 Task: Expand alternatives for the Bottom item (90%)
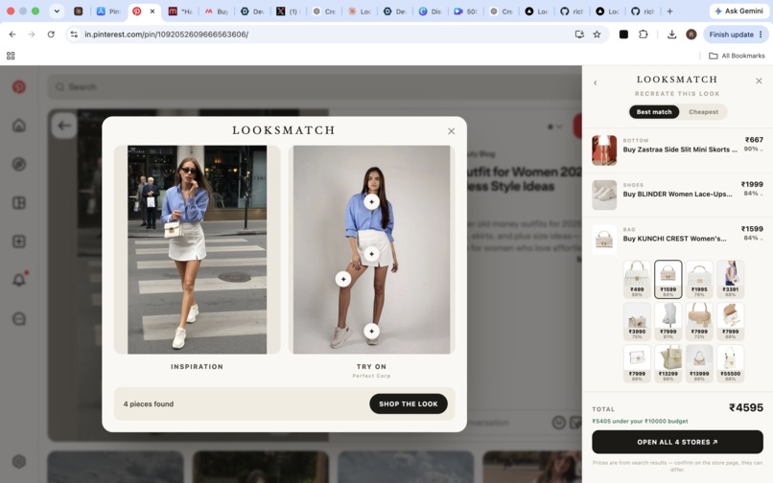click(754, 149)
